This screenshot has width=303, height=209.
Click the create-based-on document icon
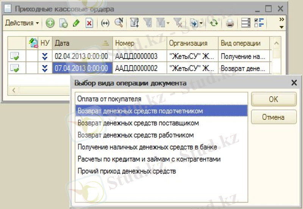[194, 23]
